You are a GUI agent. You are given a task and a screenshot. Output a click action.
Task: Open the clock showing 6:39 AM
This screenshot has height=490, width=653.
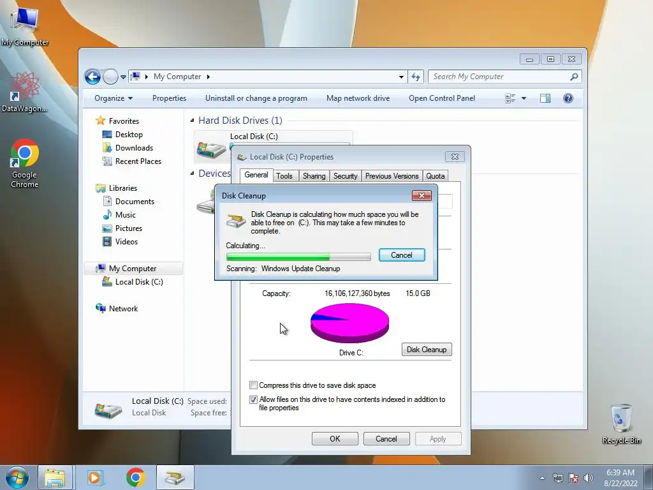click(x=620, y=478)
